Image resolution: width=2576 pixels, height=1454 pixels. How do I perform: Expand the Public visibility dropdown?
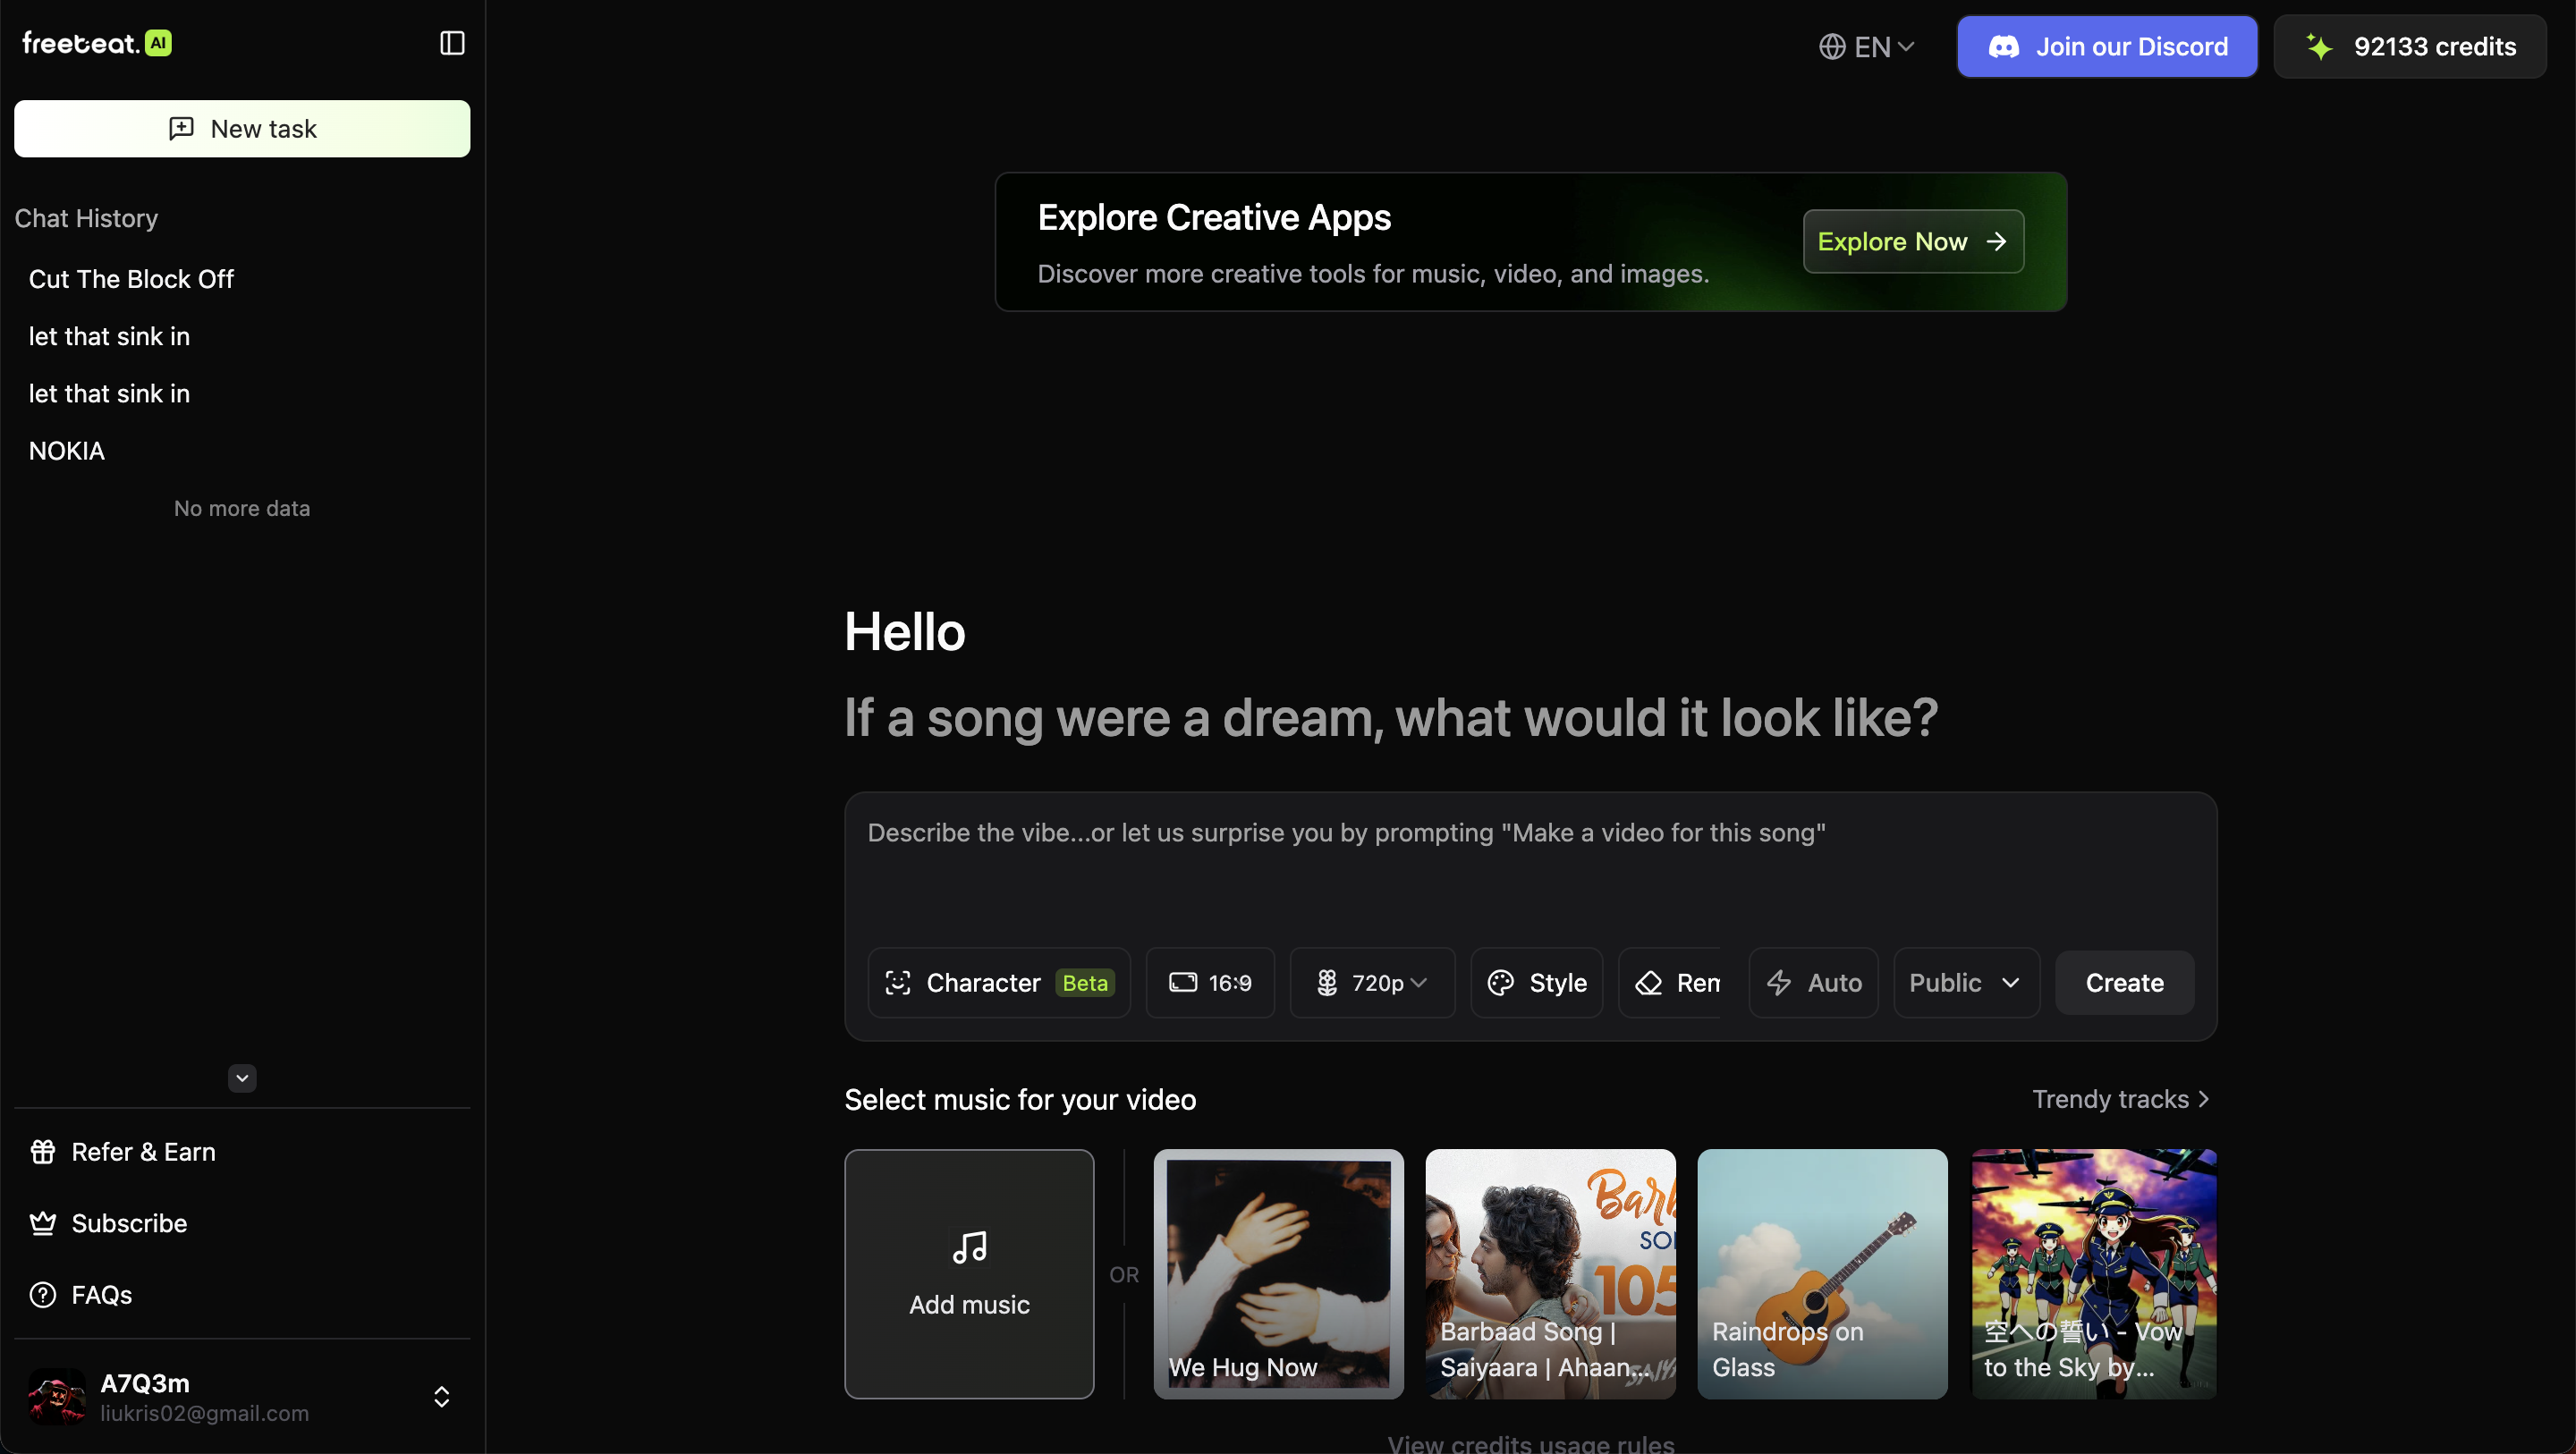(x=1965, y=983)
